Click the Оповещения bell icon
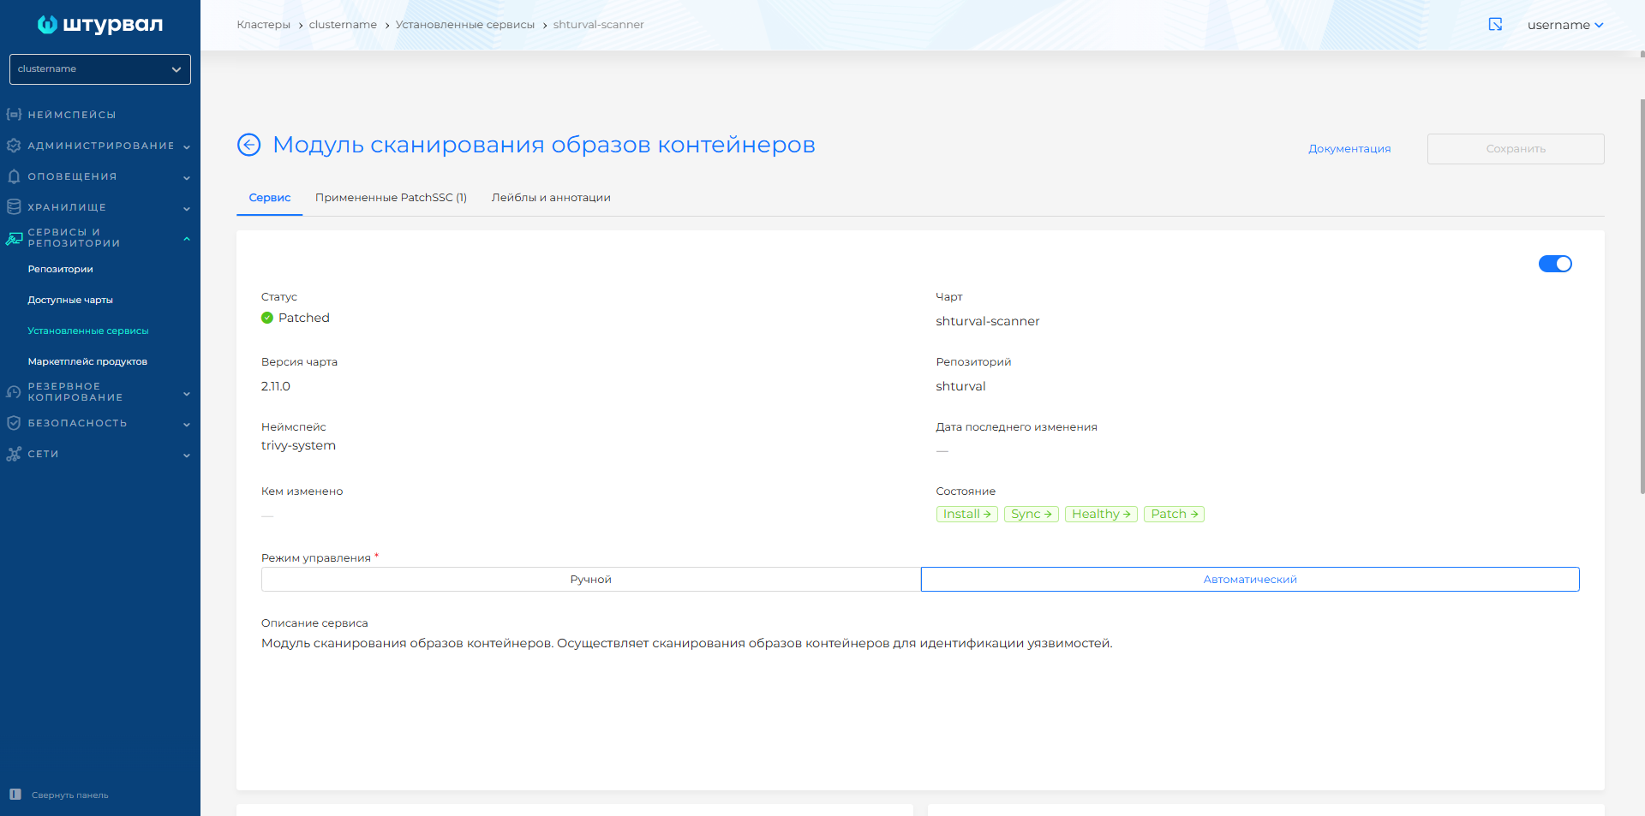1645x816 pixels. tap(13, 176)
